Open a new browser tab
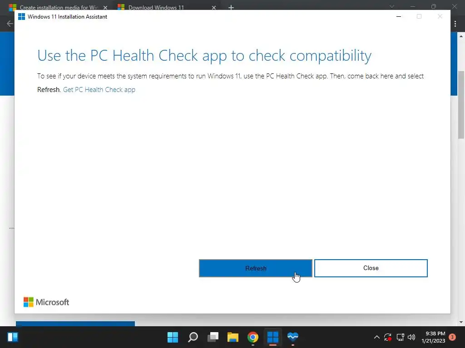The image size is (465, 348). (231, 8)
